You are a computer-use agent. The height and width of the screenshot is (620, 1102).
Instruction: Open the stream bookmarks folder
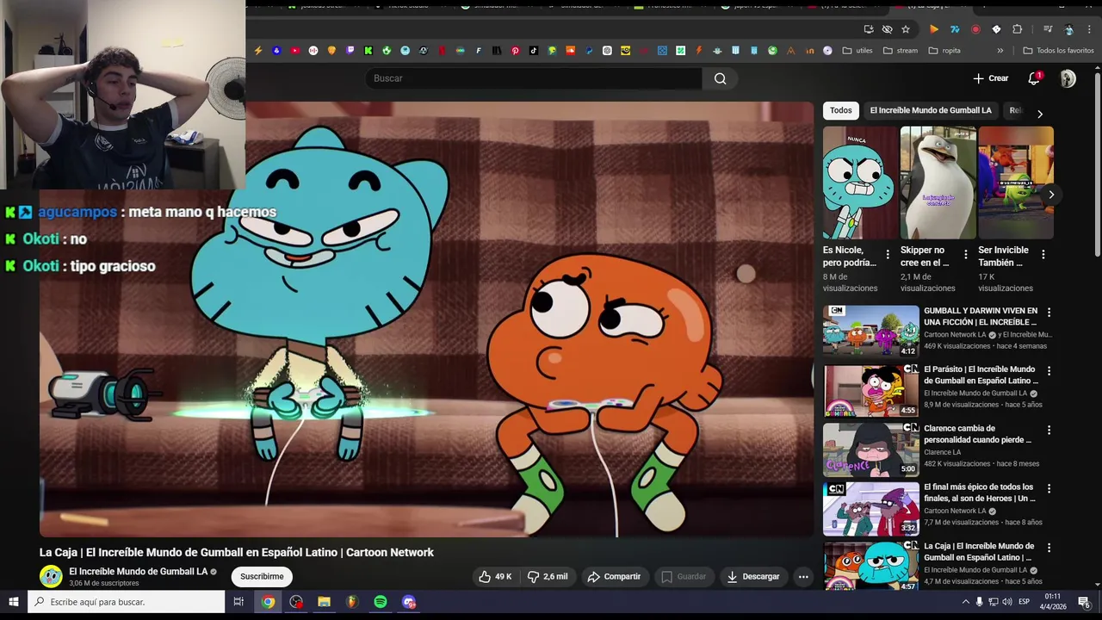coord(901,51)
